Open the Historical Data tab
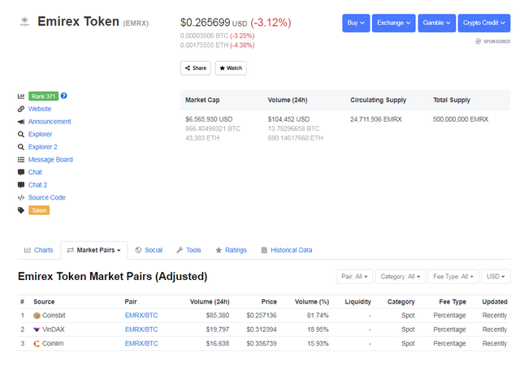The image size is (520, 366). click(x=286, y=250)
